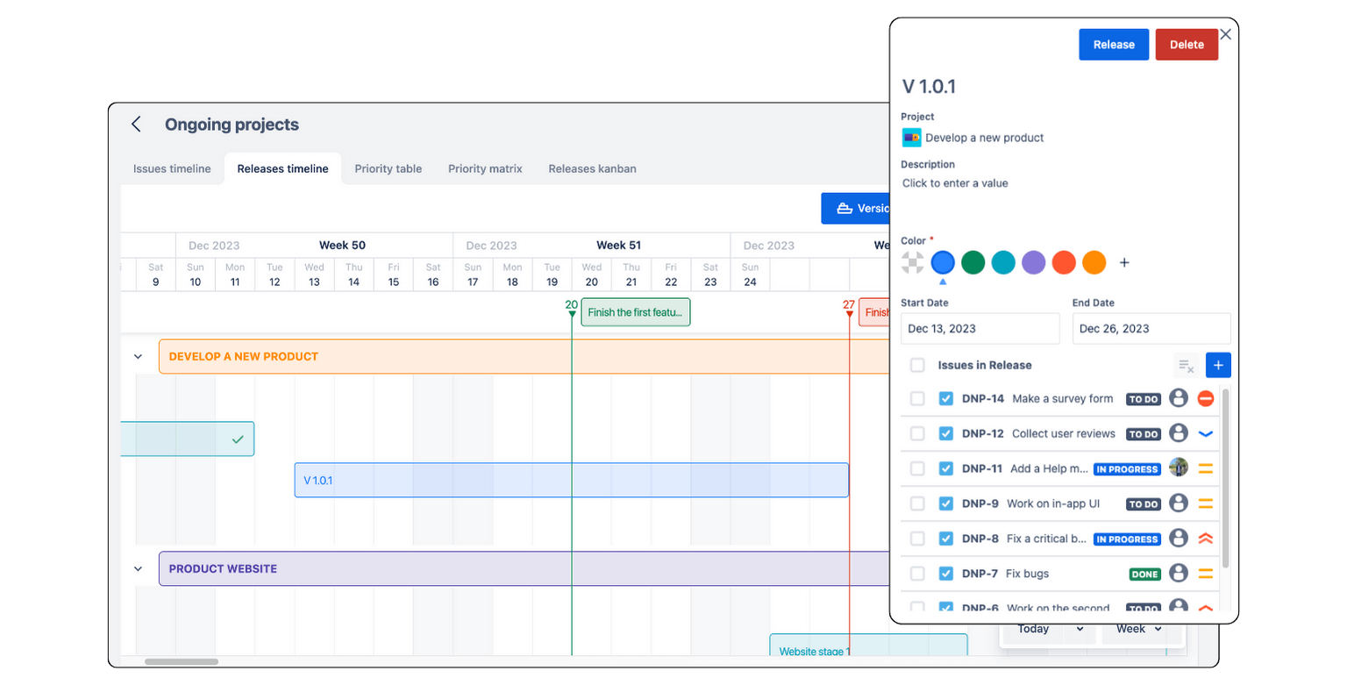Viewport: 1347px width, 685px height.
Task: Select the Releases timeline tab
Action: (x=282, y=168)
